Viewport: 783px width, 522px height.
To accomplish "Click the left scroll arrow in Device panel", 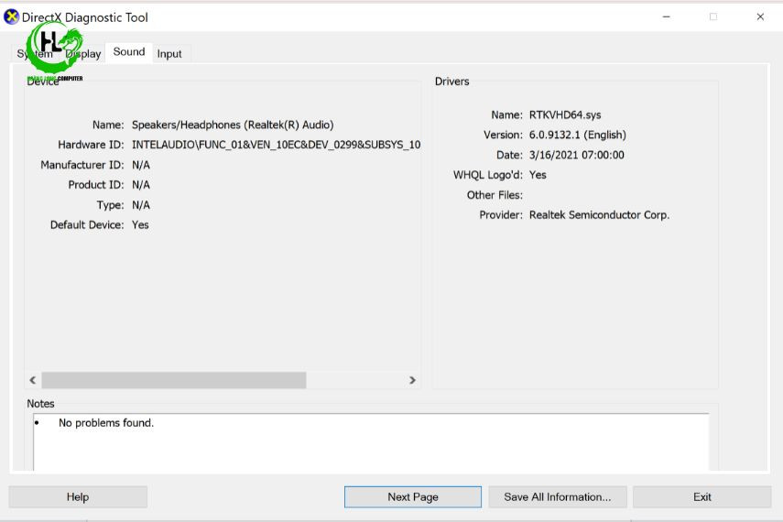I will click(33, 380).
